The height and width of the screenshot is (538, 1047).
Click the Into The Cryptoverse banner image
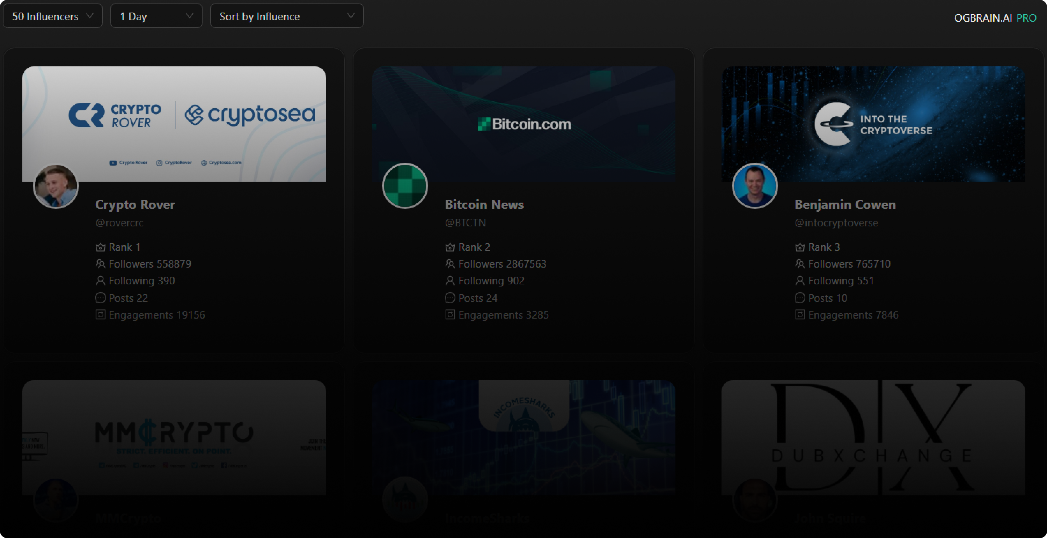point(873,124)
